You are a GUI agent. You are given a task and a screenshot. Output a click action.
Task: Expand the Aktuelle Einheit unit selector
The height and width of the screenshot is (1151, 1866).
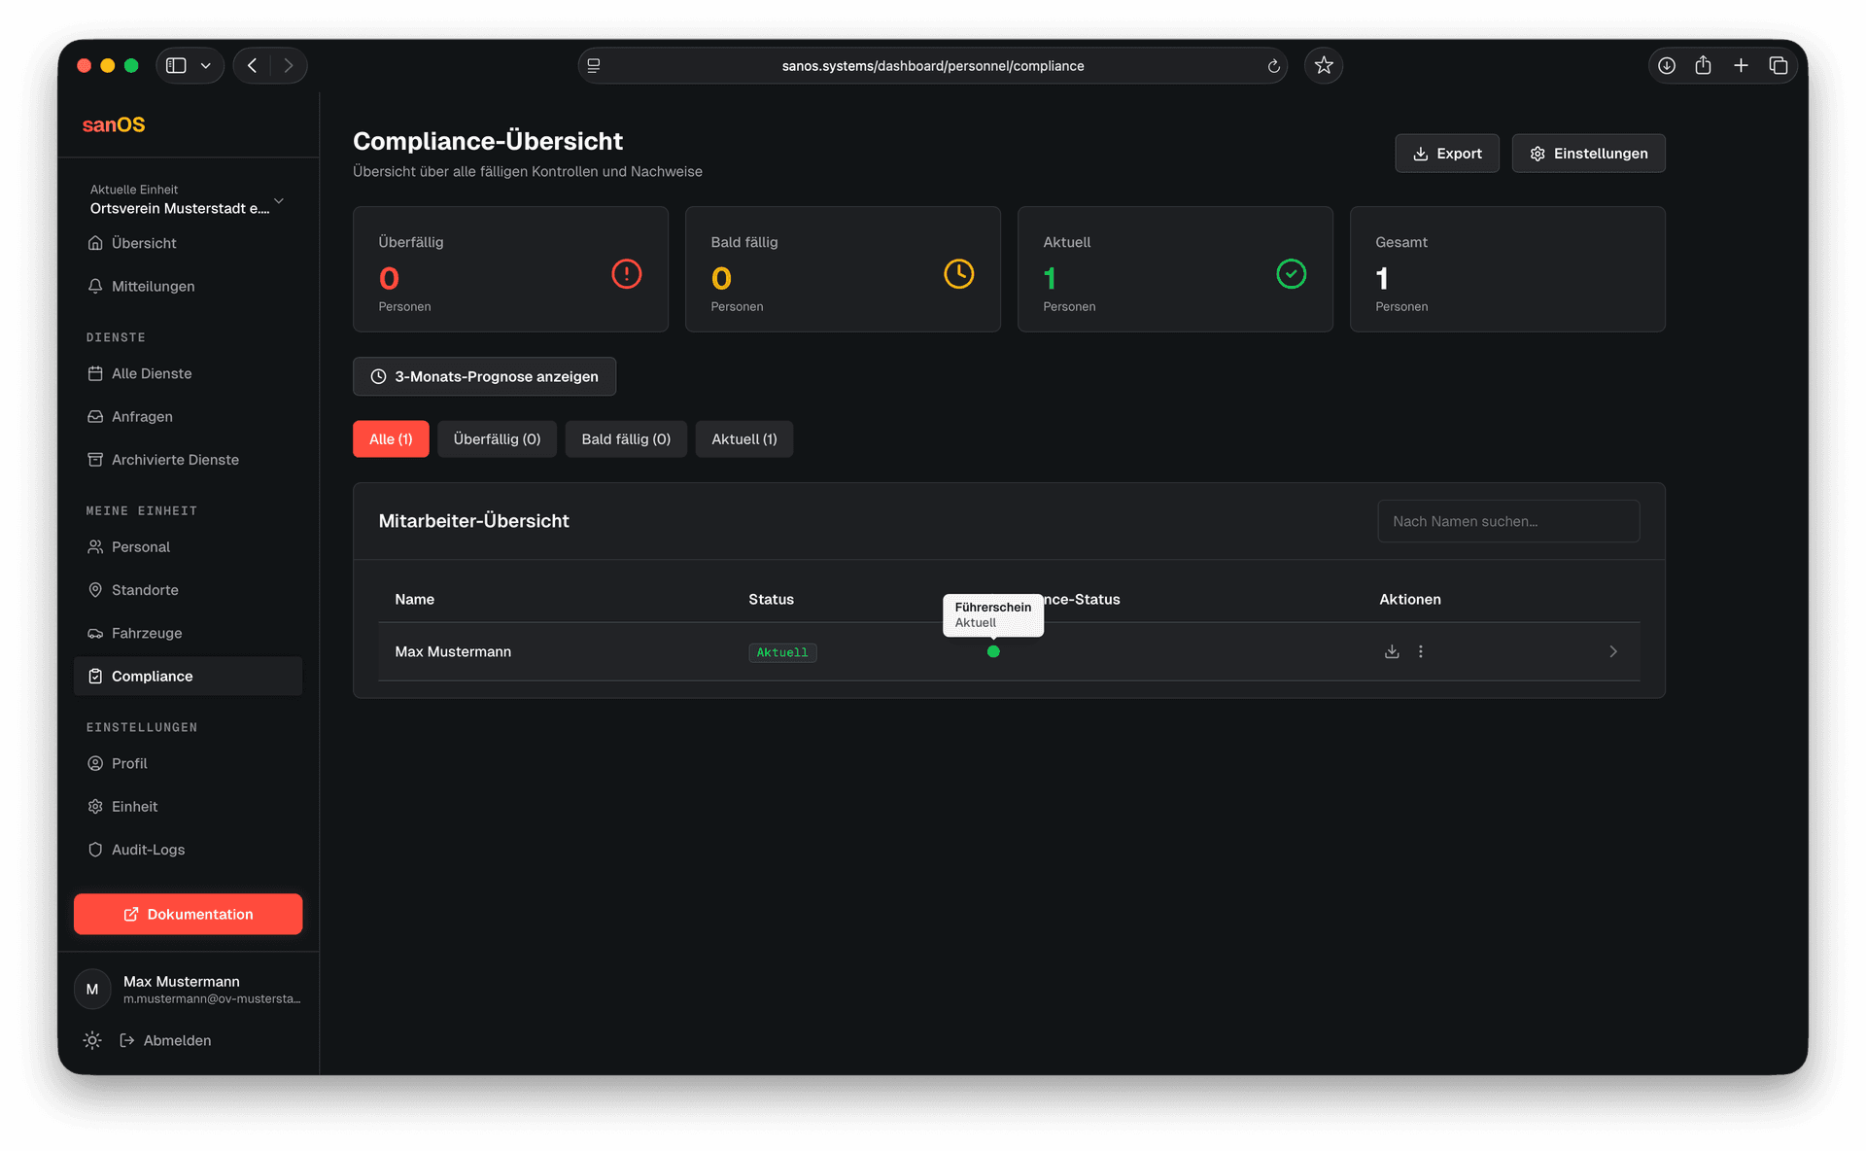tap(279, 201)
